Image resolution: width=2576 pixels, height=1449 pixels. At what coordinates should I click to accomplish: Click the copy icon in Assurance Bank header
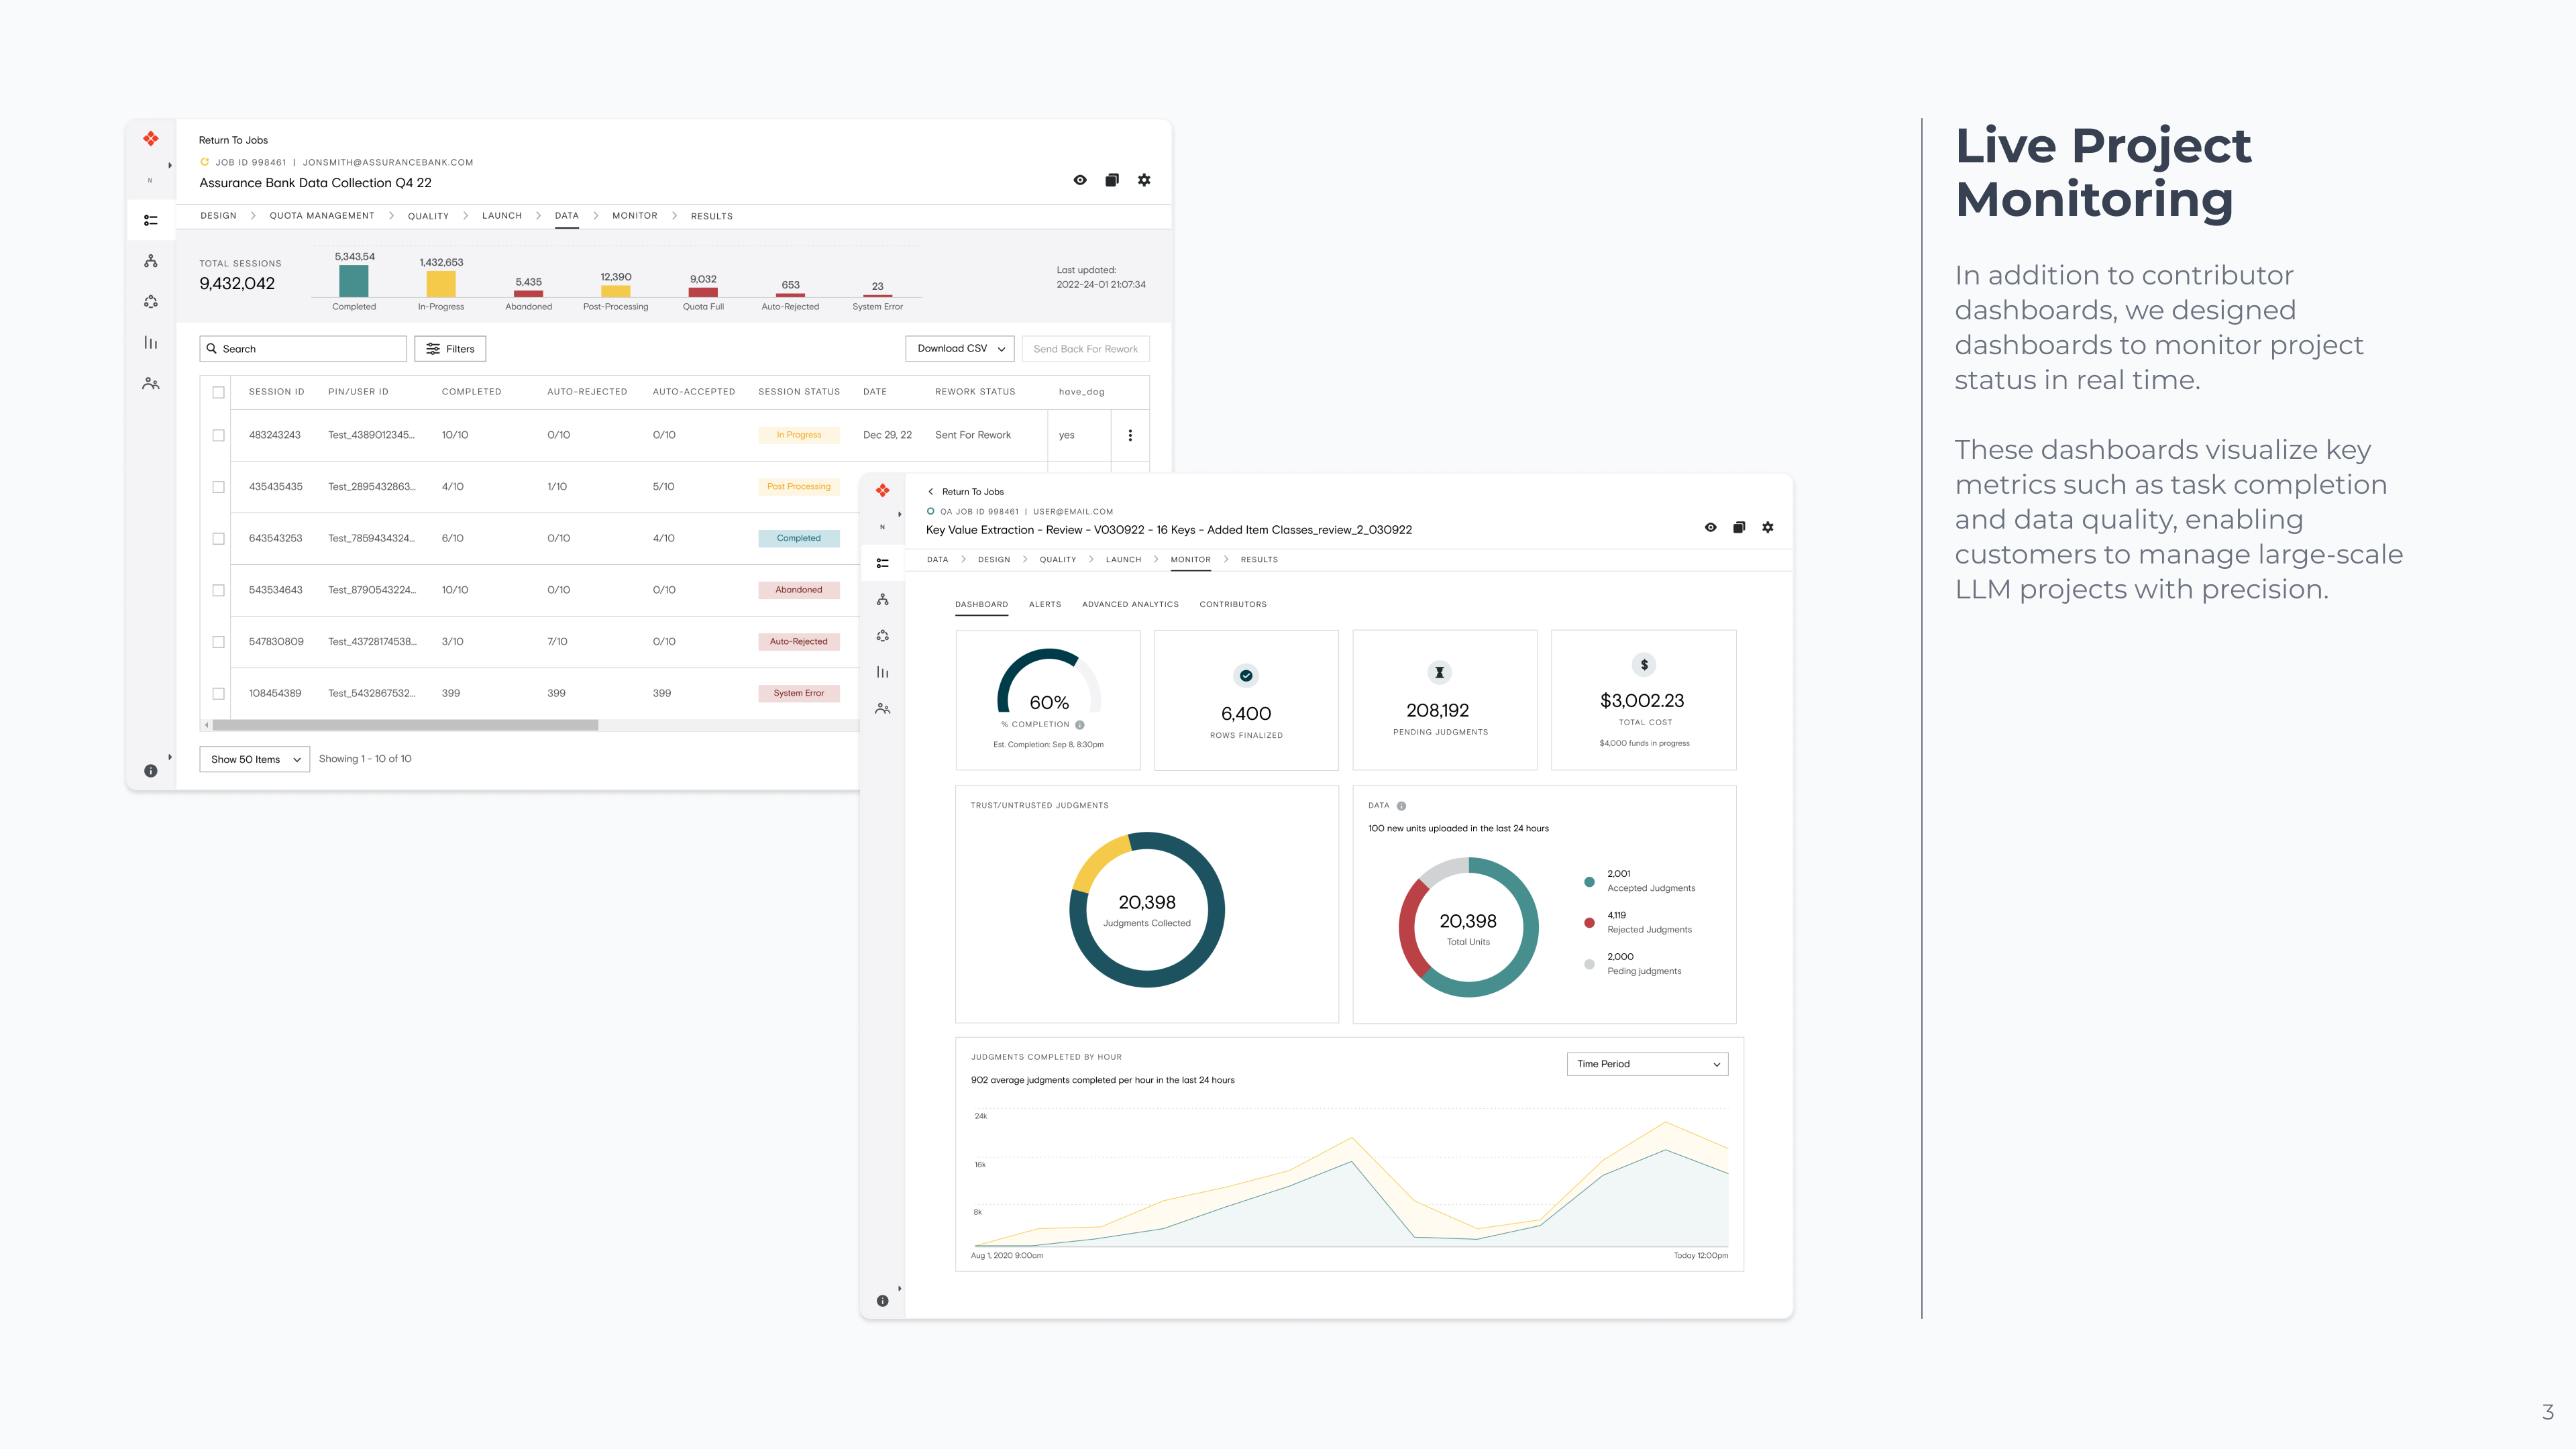(1112, 180)
